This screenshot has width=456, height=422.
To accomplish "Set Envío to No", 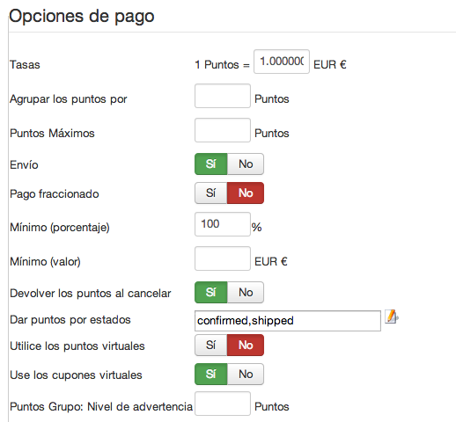I will tap(246, 164).
